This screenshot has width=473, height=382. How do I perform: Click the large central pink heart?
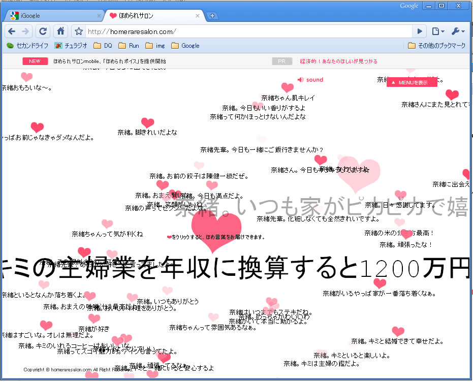219,231
